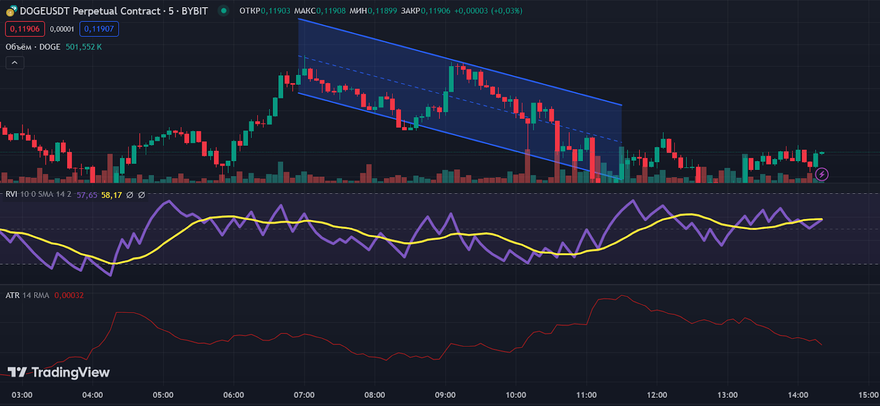Image resolution: width=880 pixels, height=406 pixels.
Task: Click the Dogecoin symbol logo icon
Action: point(11,10)
